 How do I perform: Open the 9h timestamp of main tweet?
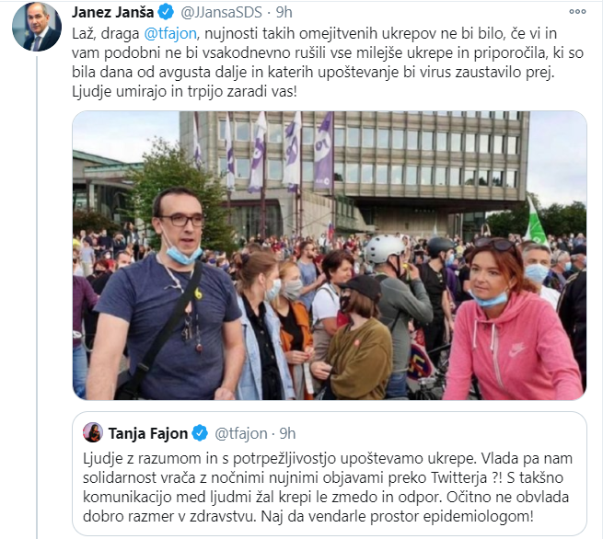click(x=284, y=12)
